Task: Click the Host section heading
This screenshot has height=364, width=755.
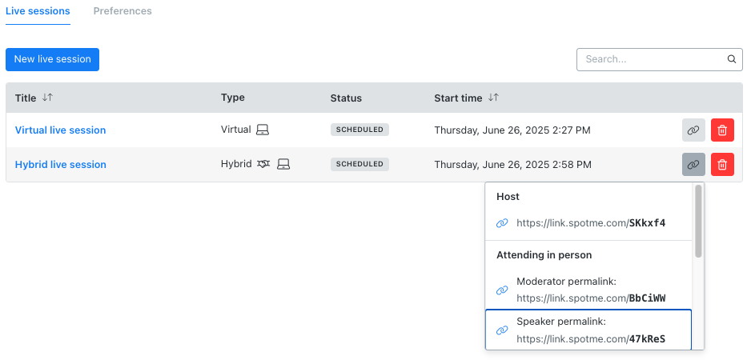Action: coord(508,197)
